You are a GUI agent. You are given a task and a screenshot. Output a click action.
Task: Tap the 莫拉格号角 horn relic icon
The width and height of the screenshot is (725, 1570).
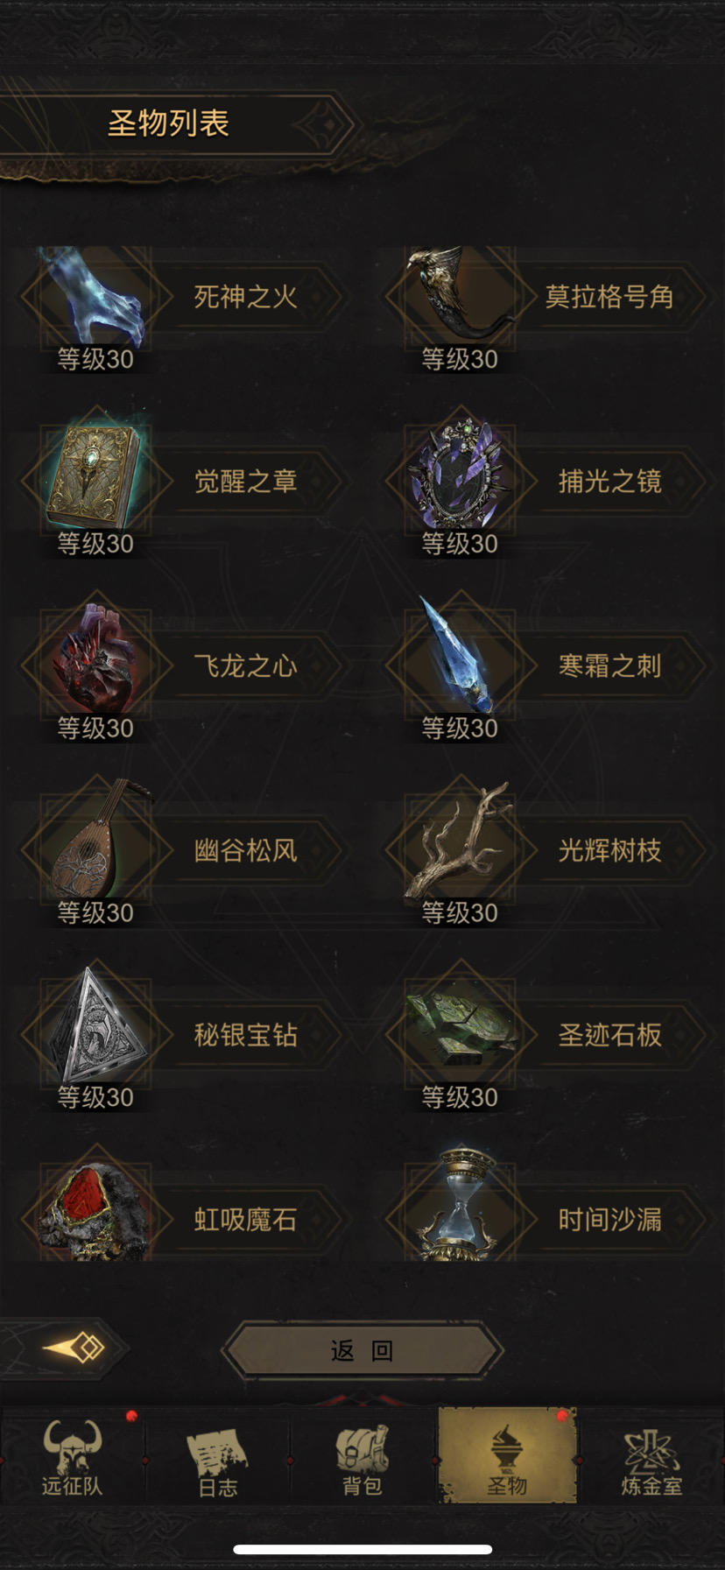point(461,296)
